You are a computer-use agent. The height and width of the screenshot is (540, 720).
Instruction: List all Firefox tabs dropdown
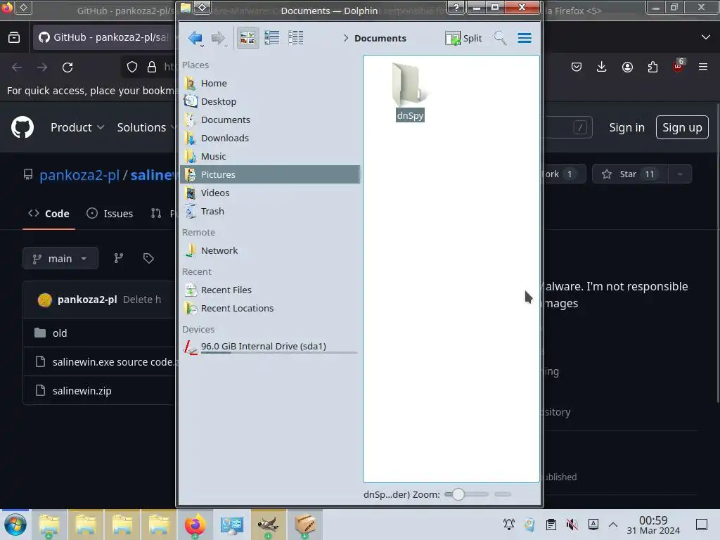point(706,37)
